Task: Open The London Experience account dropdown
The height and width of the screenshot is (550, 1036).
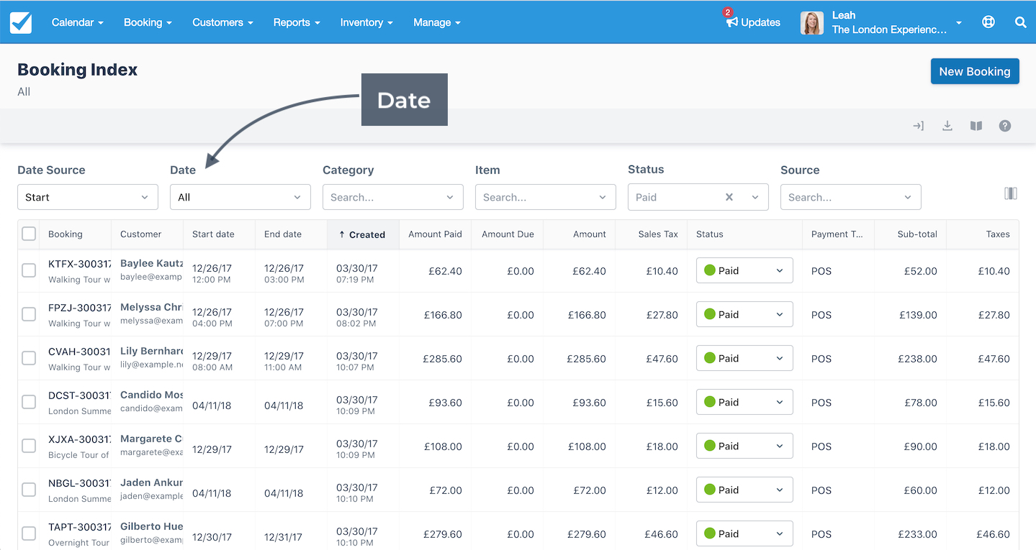Action: [x=897, y=29]
